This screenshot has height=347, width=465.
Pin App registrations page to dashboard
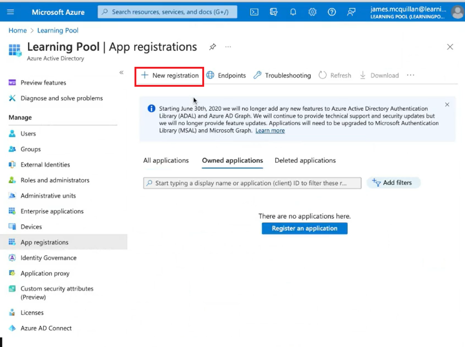tap(213, 47)
